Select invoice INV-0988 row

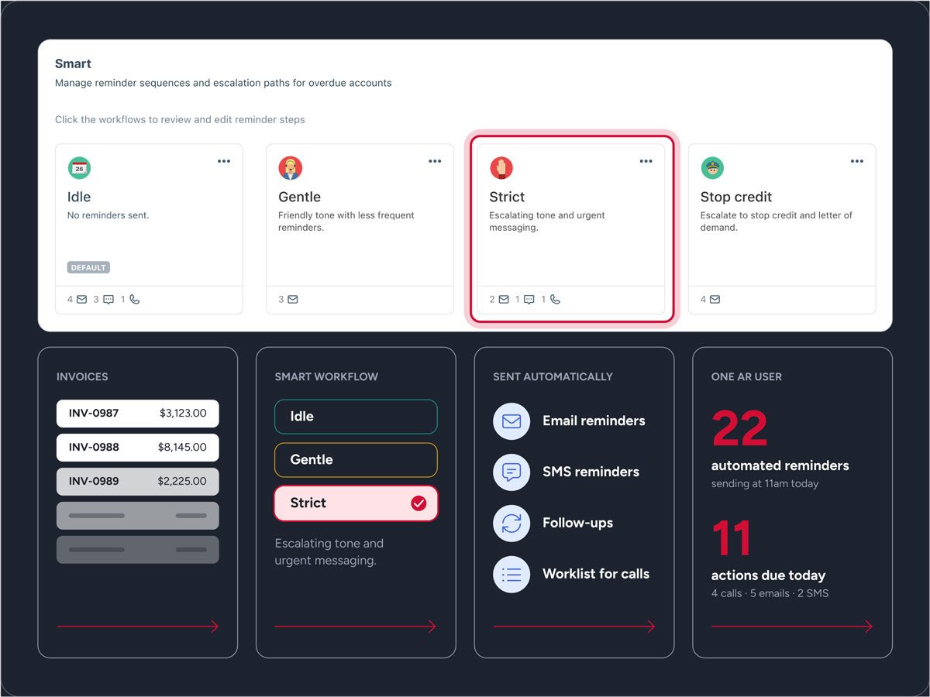[x=138, y=448]
